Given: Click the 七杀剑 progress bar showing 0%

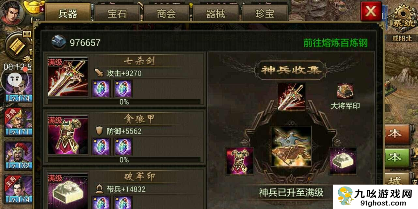Looking at the screenshot, I should (124, 102).
